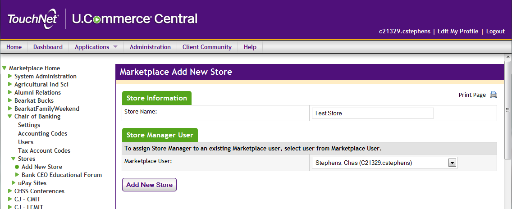The width and height of the screenshot is (512, 209).
Task: Click the Print Page link
Action: coord(472,95)
